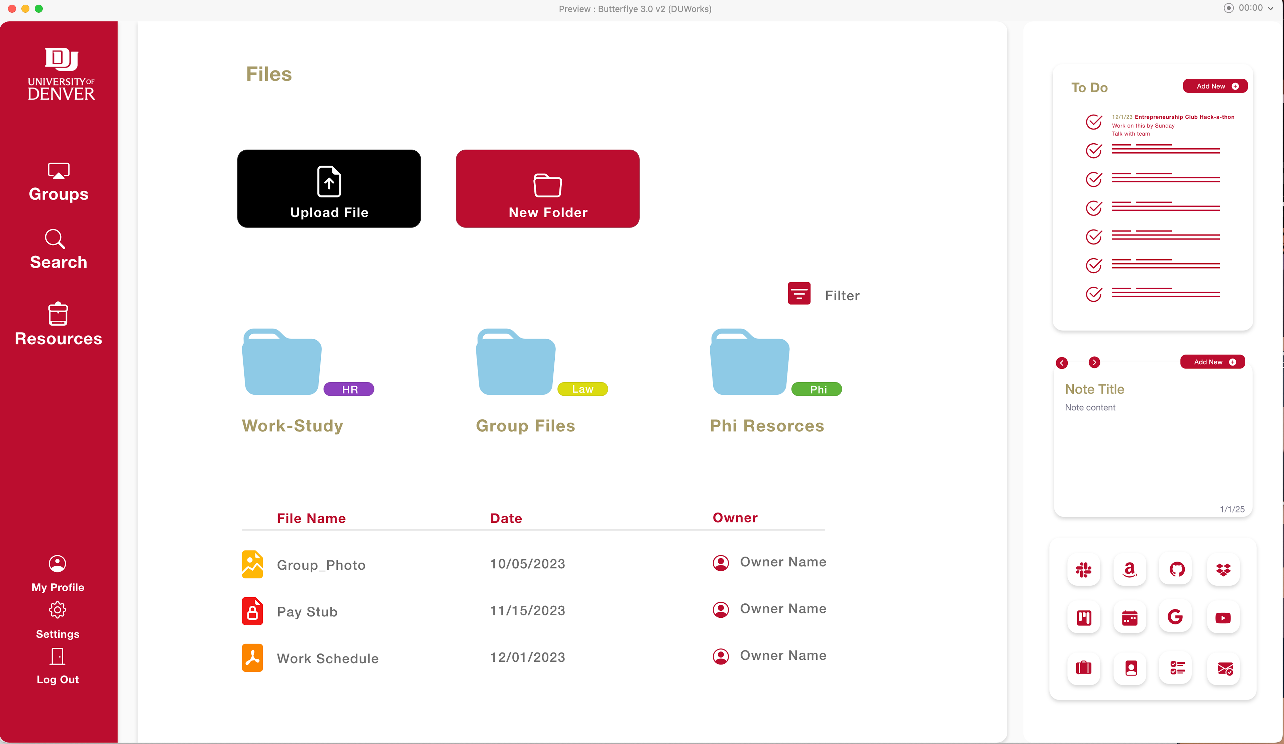The image size is (1284, 744).
Task: Click the Group_Photo image file icon
Action: pyautogui.click(x=252, y=564)
